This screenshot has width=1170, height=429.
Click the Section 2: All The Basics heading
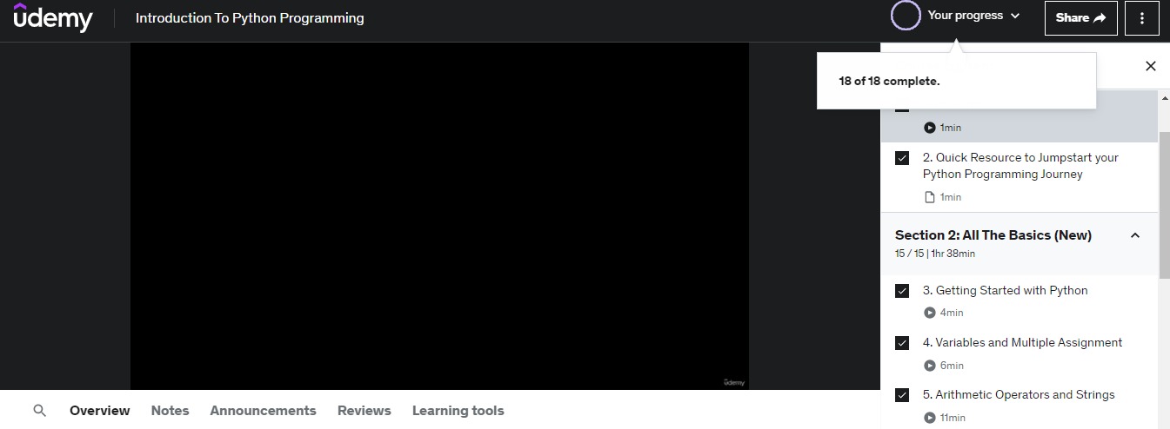point(993,235)
